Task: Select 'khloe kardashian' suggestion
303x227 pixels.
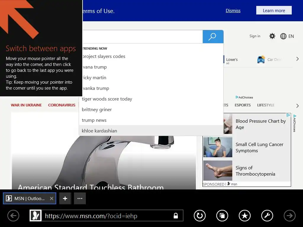Action: click(x=151, y=131)
